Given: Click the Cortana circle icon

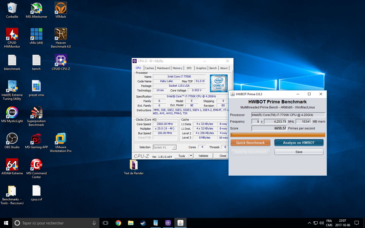Looking at the screenshot, I should tap(17, 223).
